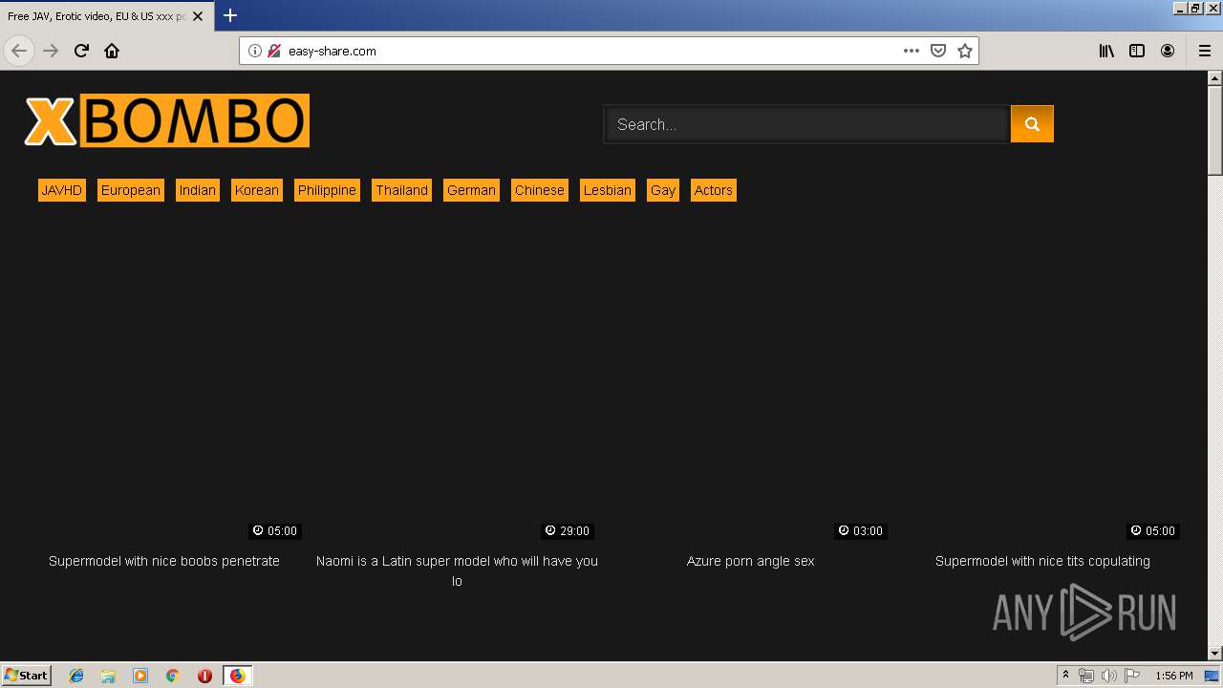Click the XBOMBO site logo
This screenshot has height=688, width=1223.
[167, 120]
